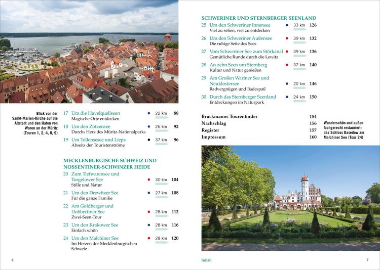The width and height of the screenshot is (380, 270).
Task: Open Bruckmanns Tourenfinder entry
Action: pyautogui.click(x=229, y=116)
